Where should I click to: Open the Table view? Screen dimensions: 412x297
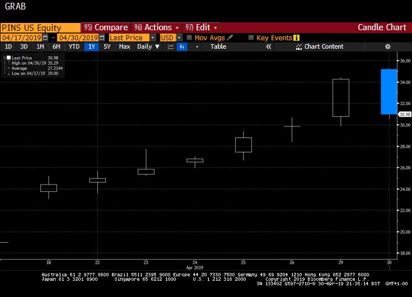[218, 47]
